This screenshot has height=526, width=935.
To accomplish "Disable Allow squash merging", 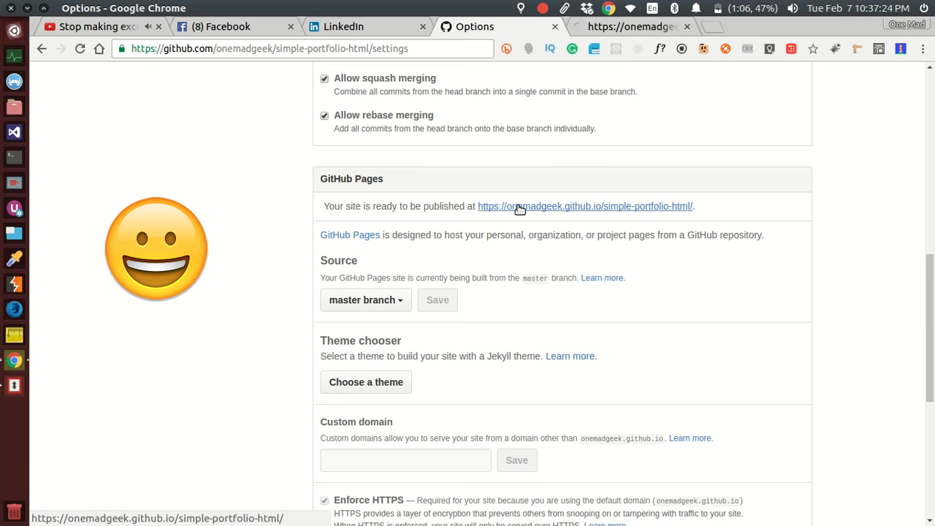I will [x=324, y=78].
